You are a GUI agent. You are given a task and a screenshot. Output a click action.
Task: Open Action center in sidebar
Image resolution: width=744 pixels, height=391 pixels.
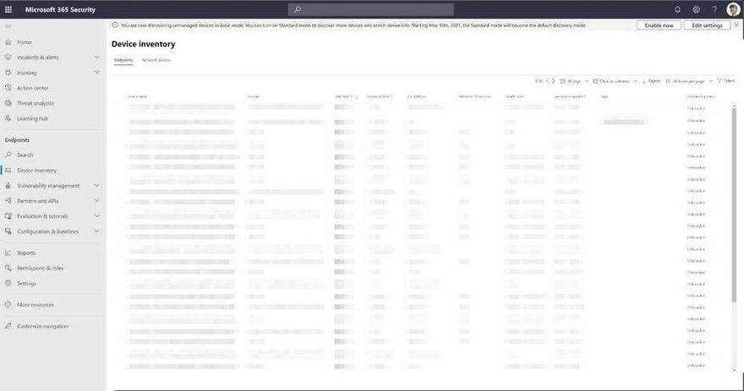tap(33, 88)
